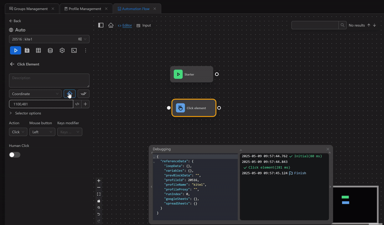Click the Click element node input port
The width and height of the screenshot is (384, 225).
coord(169,108)
